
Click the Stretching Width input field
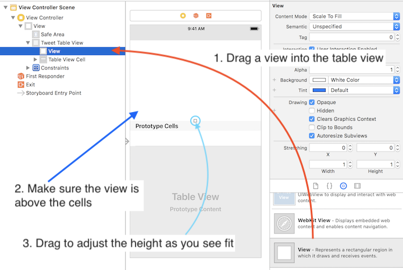pos(328,164)
